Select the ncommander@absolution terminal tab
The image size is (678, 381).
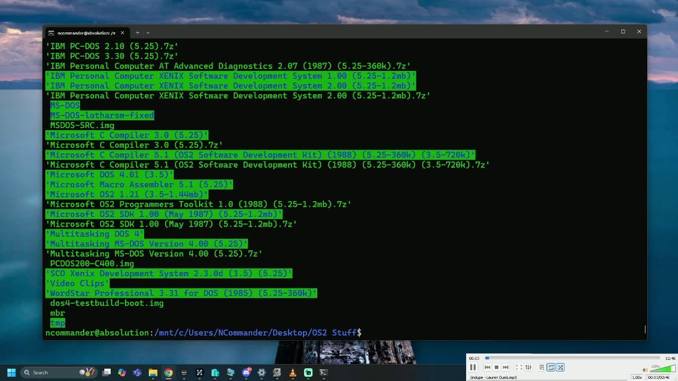[86, 32]
